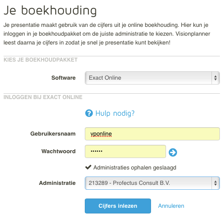The height and width of the screenshot is (217, 223).
Task: Click the Gebruikersnaam label
Action: 53,134
